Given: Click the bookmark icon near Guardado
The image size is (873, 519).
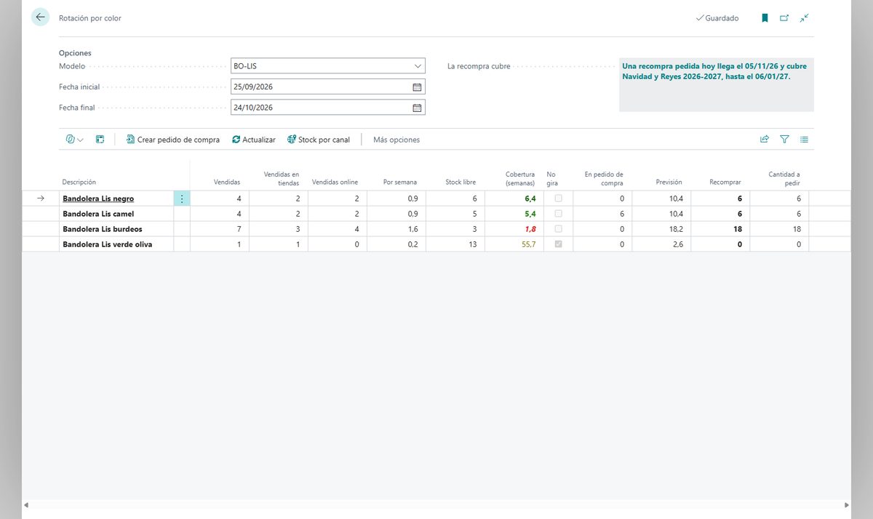Looking at the screenshot, I should coord(765,18).
